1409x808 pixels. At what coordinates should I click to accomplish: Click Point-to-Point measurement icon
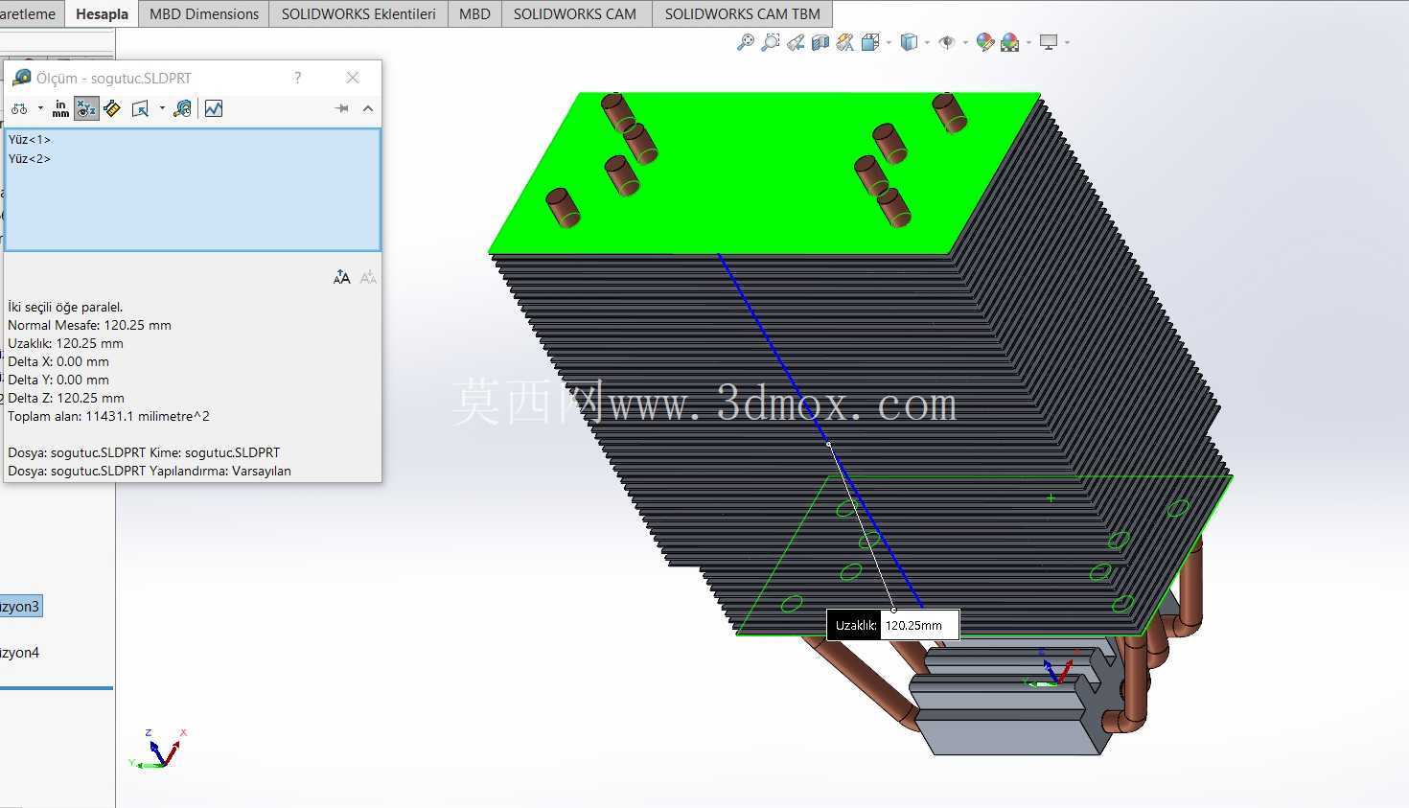112,109
